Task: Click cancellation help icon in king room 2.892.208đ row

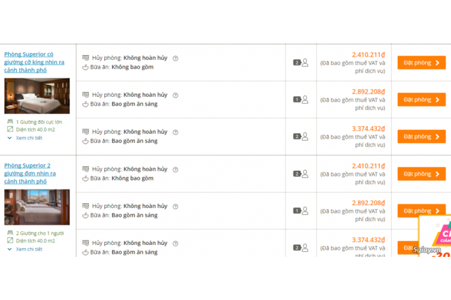Action: (175, 95)
